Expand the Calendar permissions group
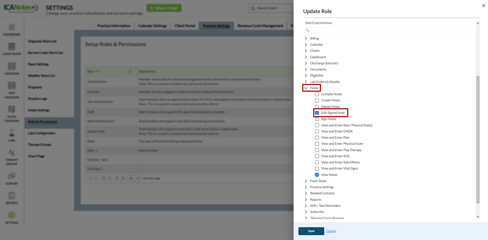 tap(306, 45)
